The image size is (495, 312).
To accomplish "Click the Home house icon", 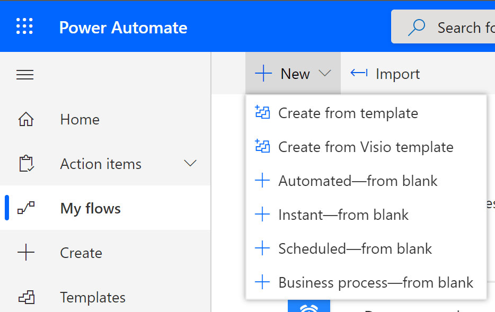I will click(25, 120).
